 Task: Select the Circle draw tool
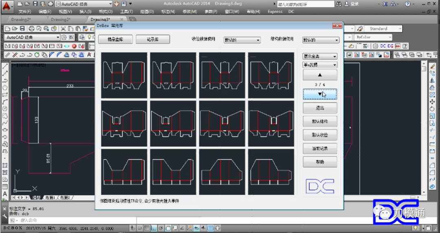pos(5,109)
